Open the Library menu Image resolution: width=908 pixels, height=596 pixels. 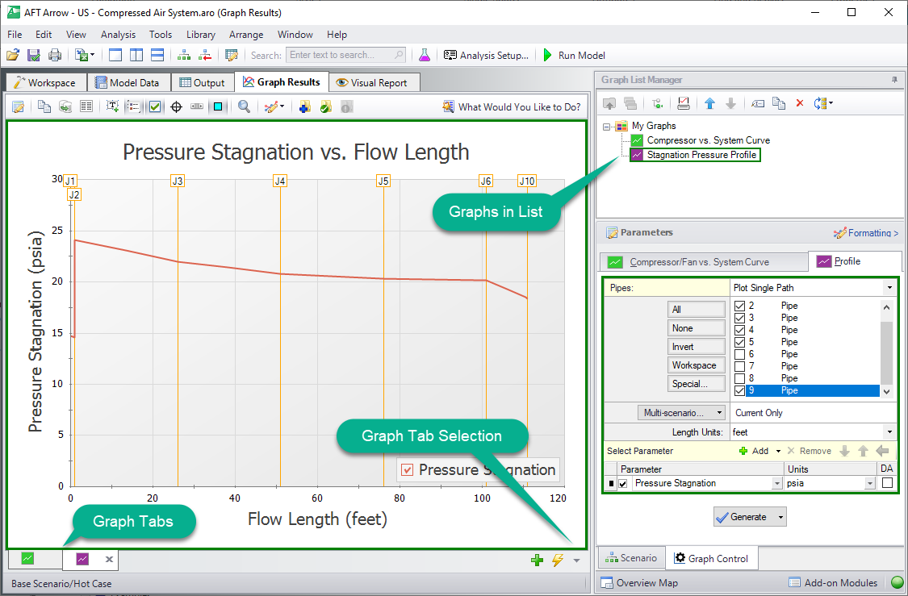(x=200, y=35)
